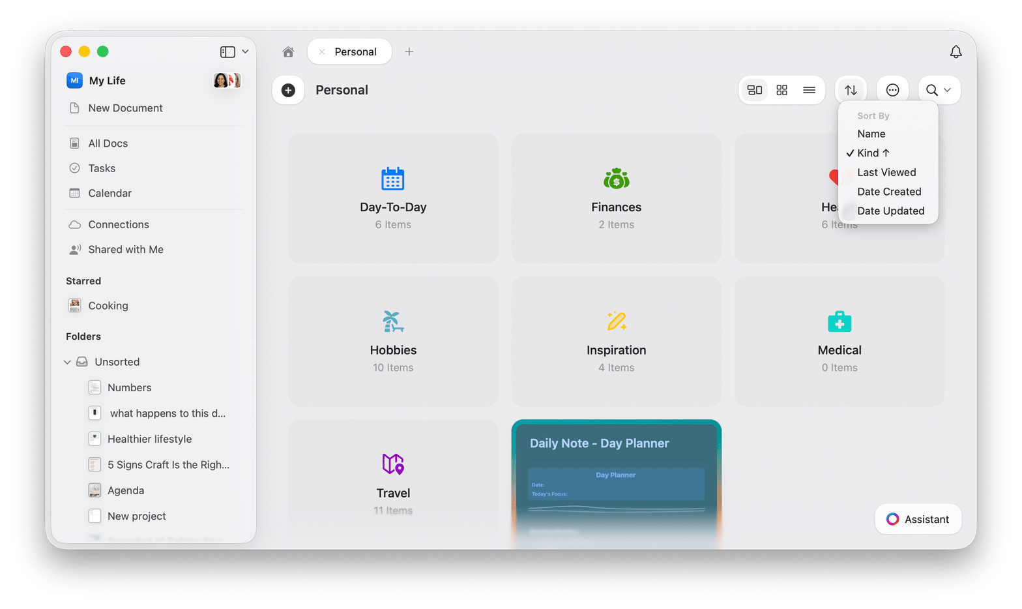Click the workspace member avatars
Screen dimensions: 1022x609
pyautogui.click(x=227, y=80)
